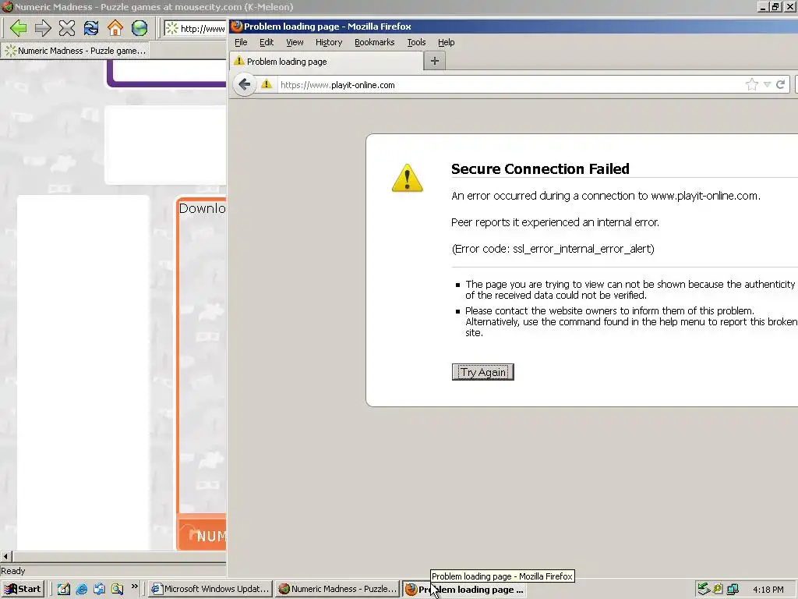Click the first Quick Launch icon beside Start

click(64, 589)
